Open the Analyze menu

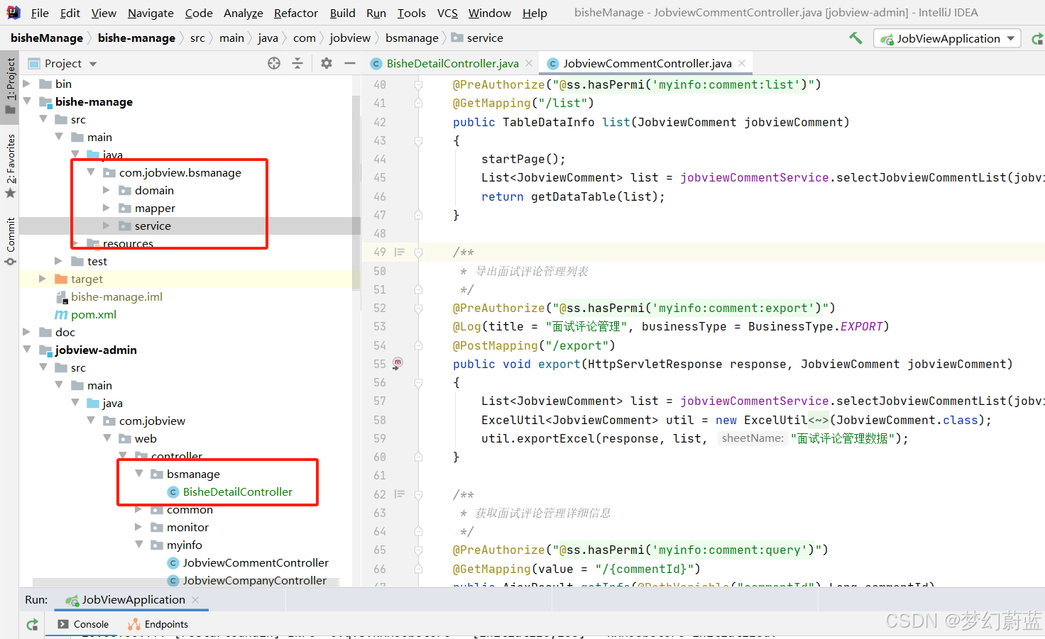[x=244, y=13]
